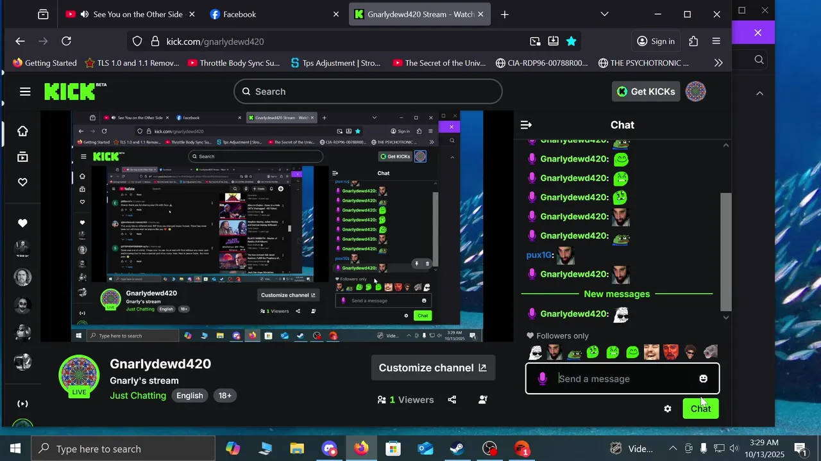This screenshot has height=461, width=821.
Task: Mute the See You on the Other Side tab audio
Action: coord(85,14)
